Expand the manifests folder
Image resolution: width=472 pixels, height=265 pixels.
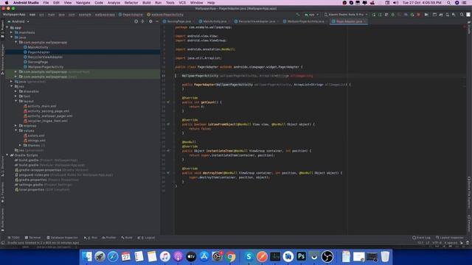tap(12, 32)
